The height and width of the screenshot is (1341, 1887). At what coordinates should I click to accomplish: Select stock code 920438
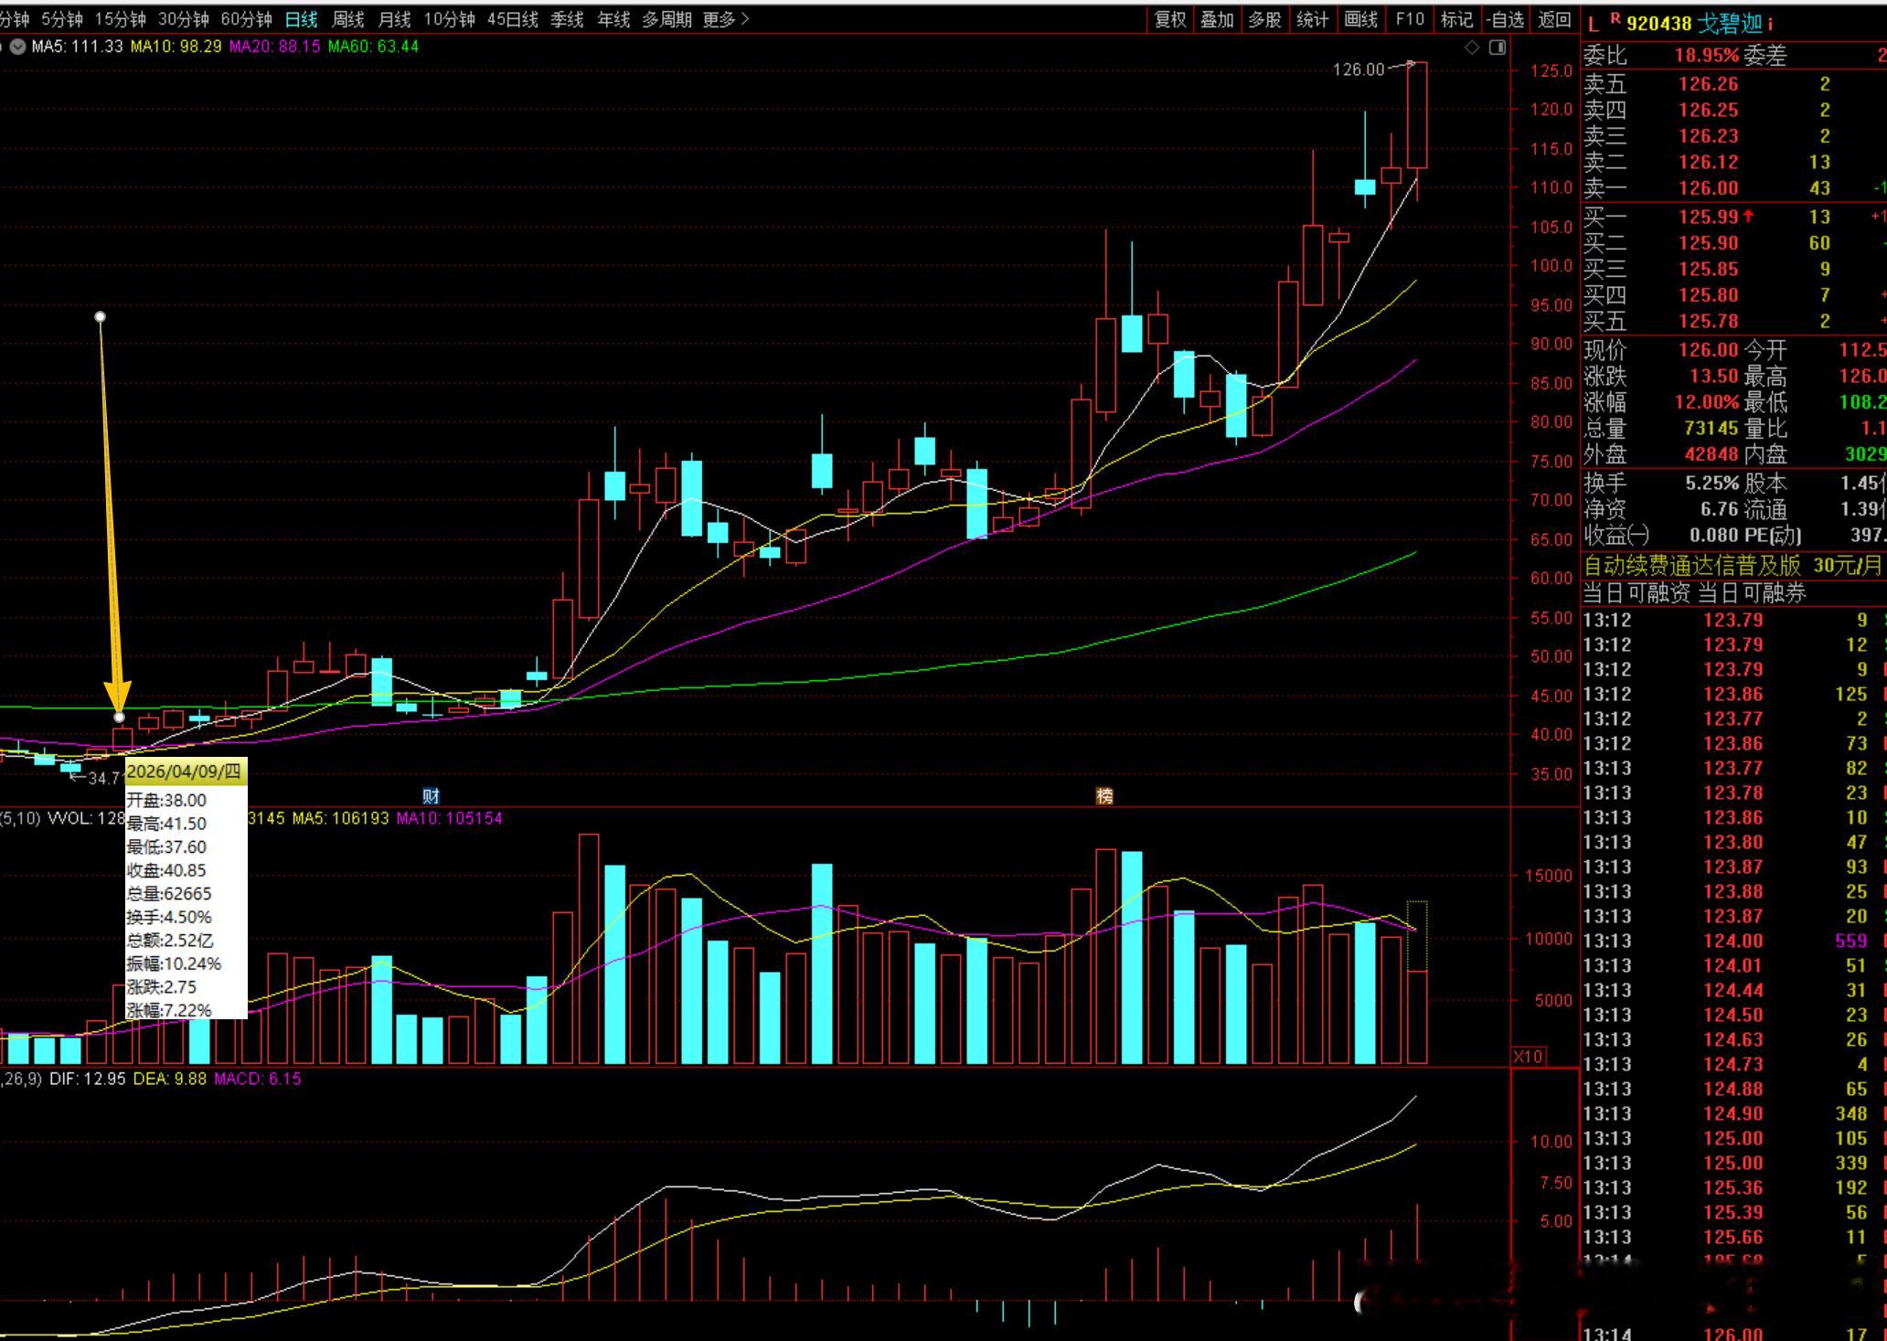(x=1658, y=24)
